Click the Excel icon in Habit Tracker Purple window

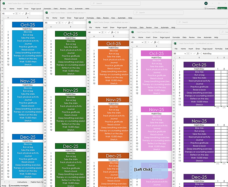[x=175, y=43]
